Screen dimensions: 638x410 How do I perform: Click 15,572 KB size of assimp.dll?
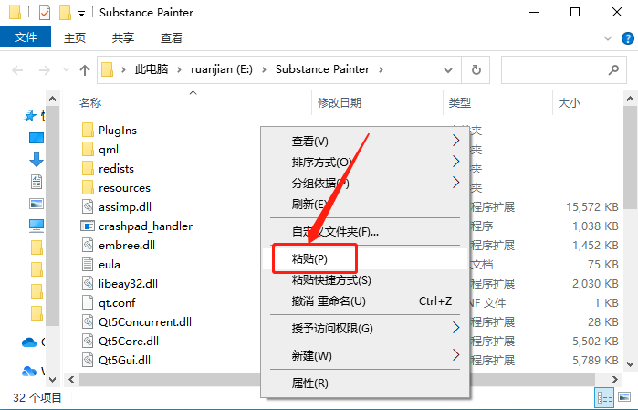click(x=592, y=207)
